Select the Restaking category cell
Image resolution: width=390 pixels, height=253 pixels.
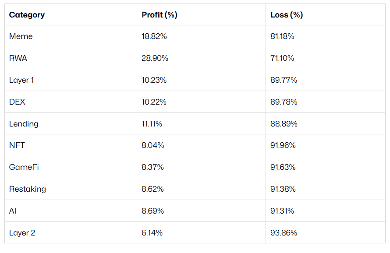pos(28,189)
